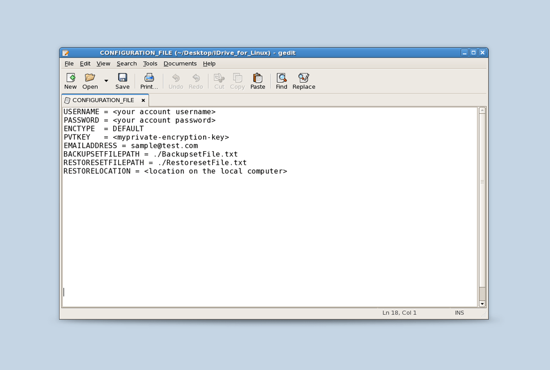
Task: Close the CONFIGURATION_FILE tab with its x
Action: coord(143,100)
